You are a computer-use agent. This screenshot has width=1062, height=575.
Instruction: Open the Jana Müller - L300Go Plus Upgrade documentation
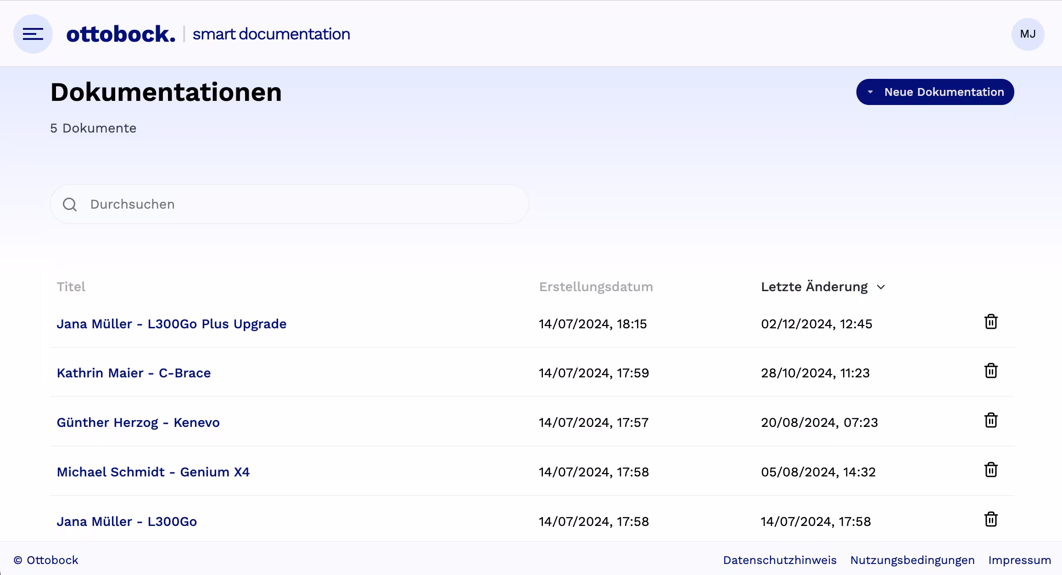(x=172, y=324)
